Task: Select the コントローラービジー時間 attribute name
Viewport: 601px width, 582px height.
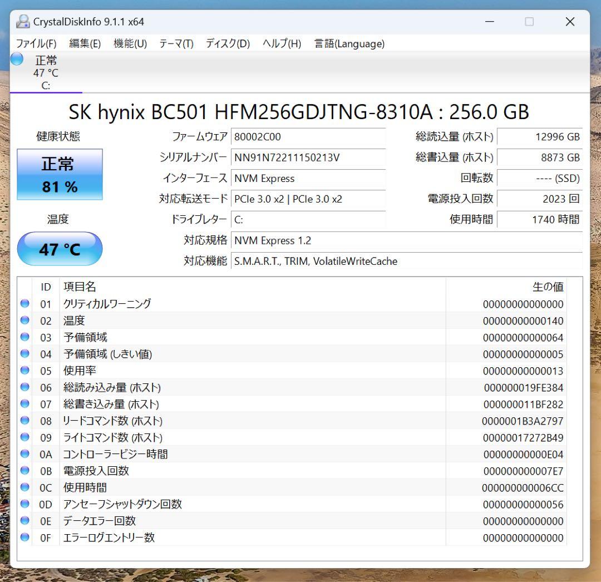Action: (x=115, y=454)
